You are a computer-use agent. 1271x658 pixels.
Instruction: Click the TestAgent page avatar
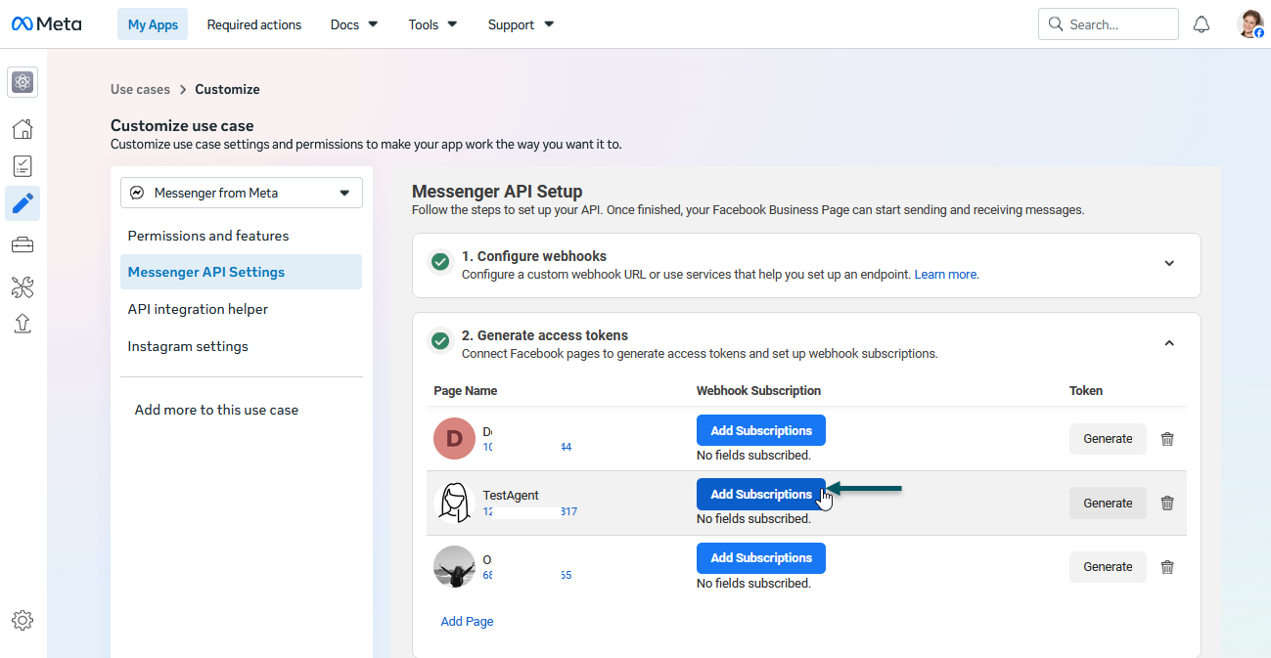(454, 503)
